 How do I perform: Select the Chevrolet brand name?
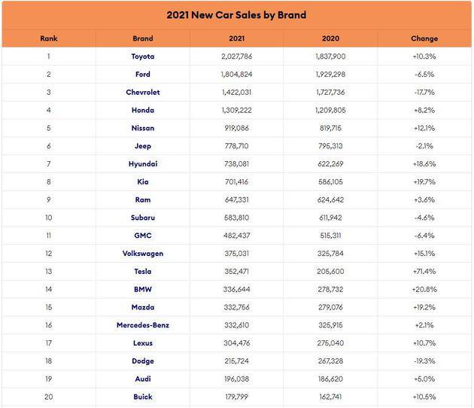coord(143,92)
